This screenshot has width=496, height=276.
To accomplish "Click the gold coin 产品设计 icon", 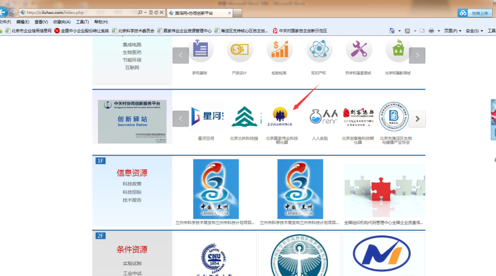I will point(239,49).
